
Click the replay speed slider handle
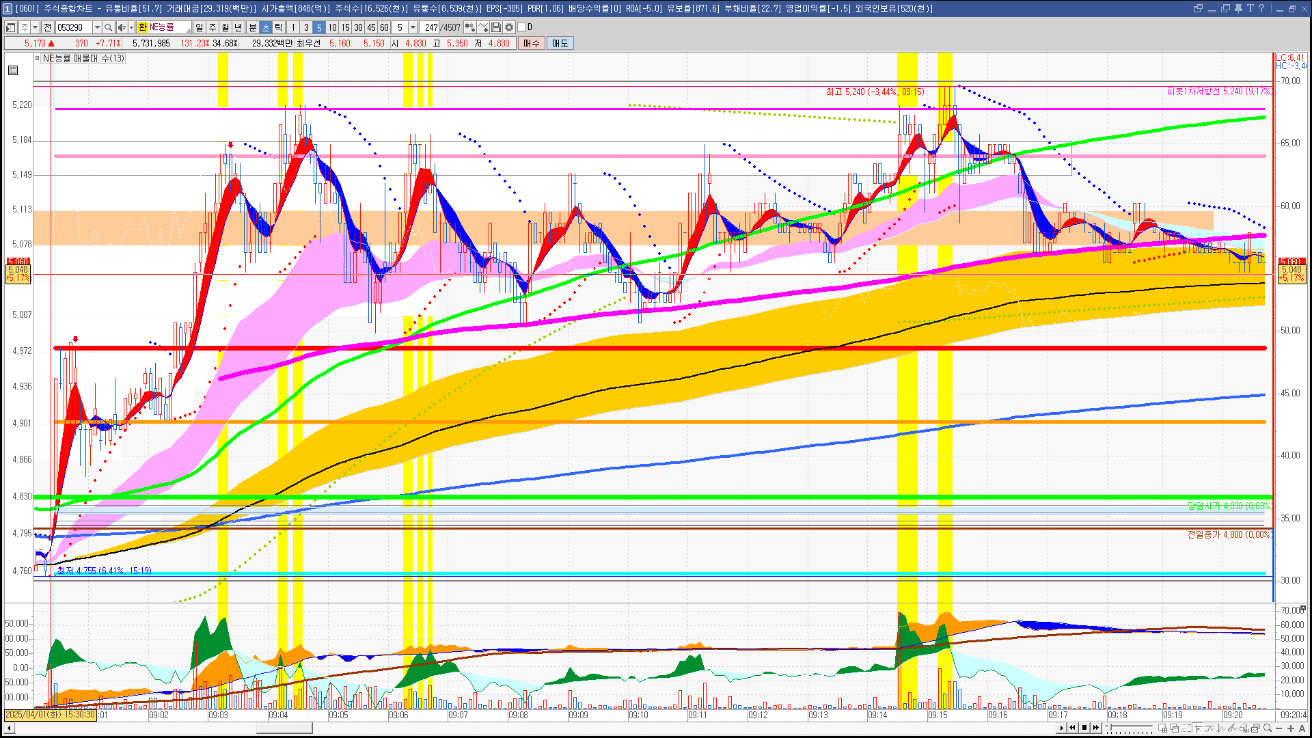pyautogui.click(x=1112, y=728)
